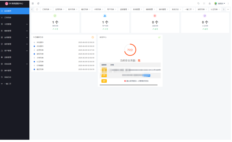Click the refresh page icon in header
Viewport: 232px width, 142px height.
coord(38,3)
